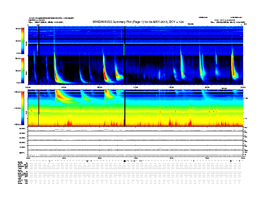Click the -155.00 label on TNR color scale
Image resolution: width=262 pixels, height=203 pixels.
[x=17, y=124]
